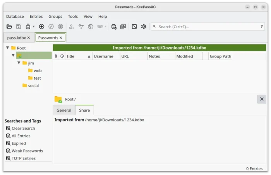
Task: Show TOTP Entries search
Action: [x=21, y=158]
